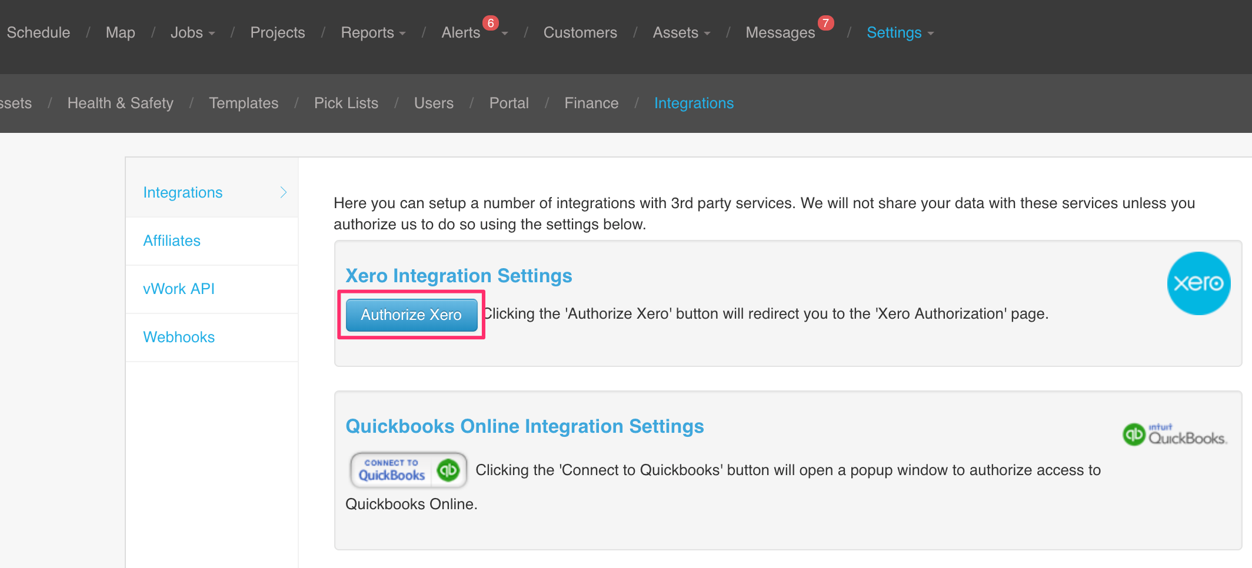Click the round Xero logo
The width and height of the screenshot is (1252, 568).
(1199, 283)
